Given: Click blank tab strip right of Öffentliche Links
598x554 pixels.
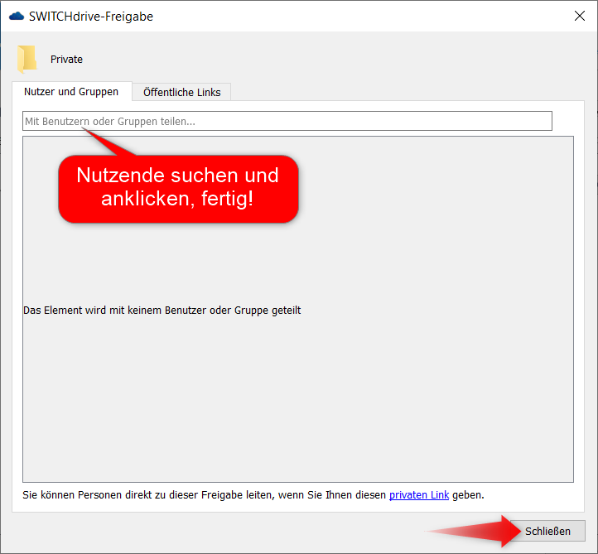Looking at the screenshot, I should coord(398,92).
